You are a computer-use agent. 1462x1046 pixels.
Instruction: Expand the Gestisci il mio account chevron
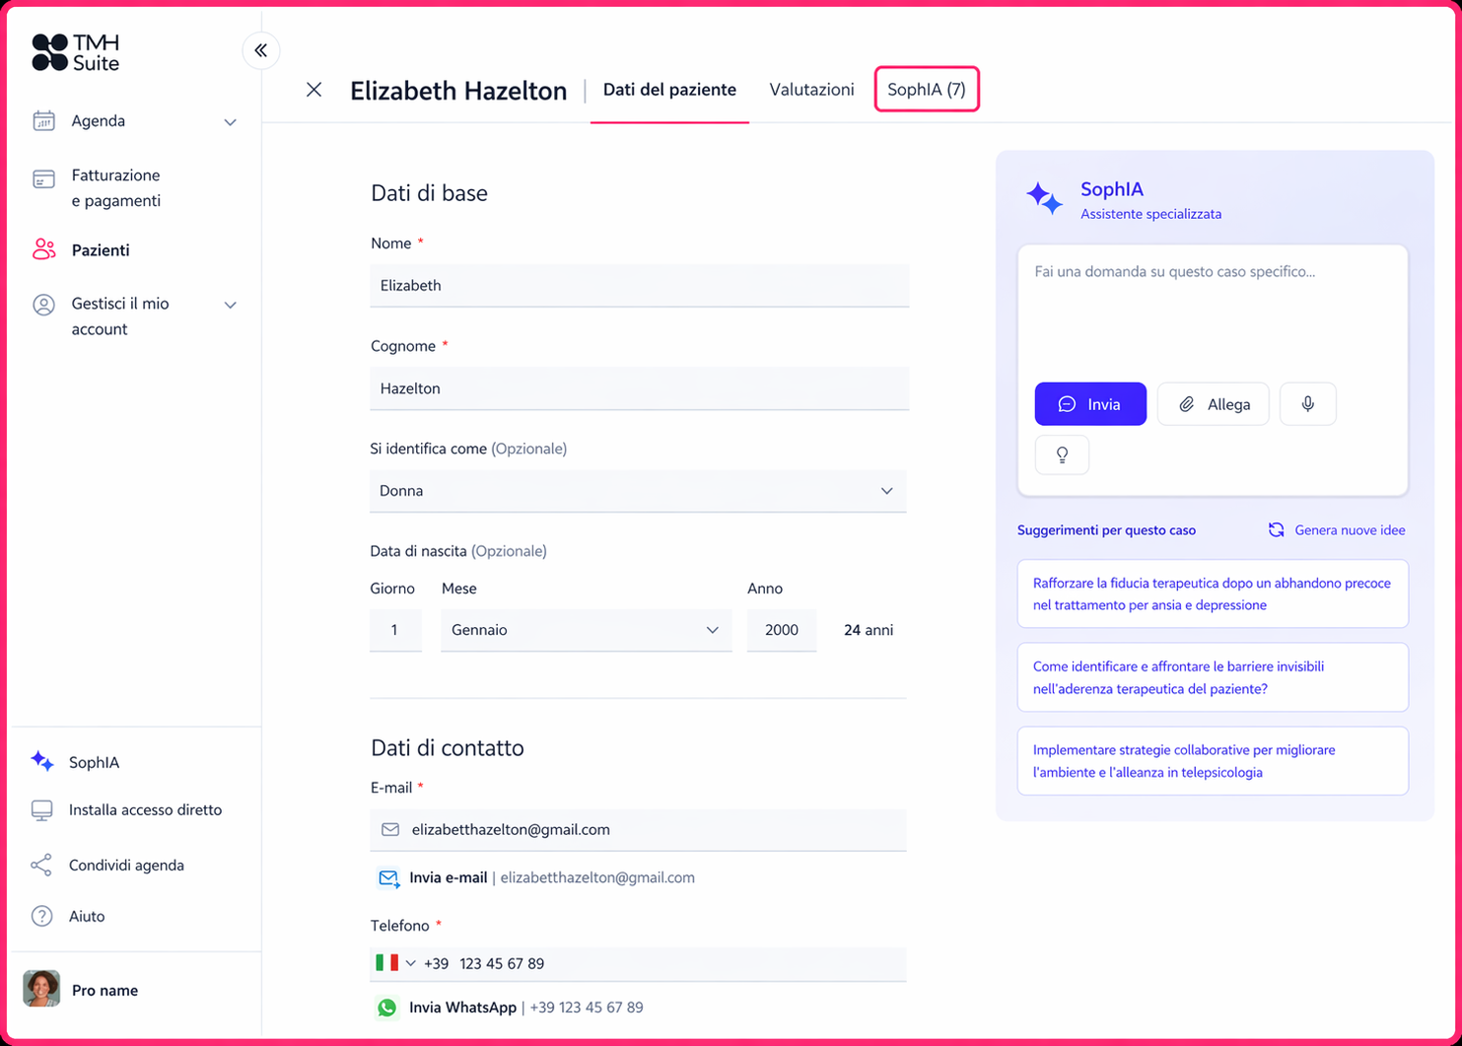[x=230, y=306]
